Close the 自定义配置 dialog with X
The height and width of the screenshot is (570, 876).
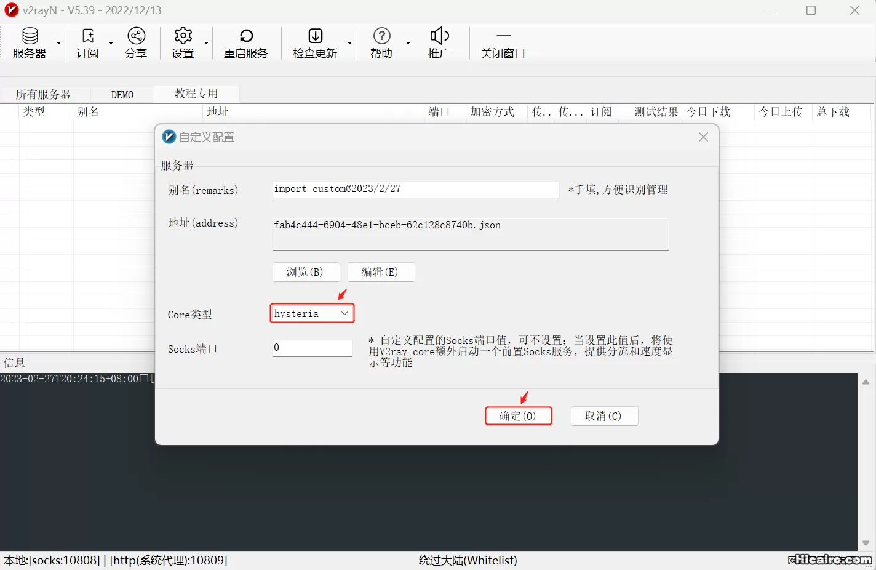(x=703, y=137)
